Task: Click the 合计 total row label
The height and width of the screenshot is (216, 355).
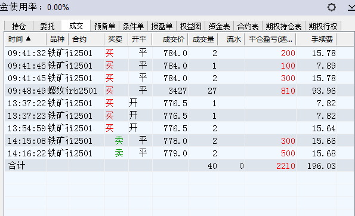Action: pyautogui.click(x=17, y=166)
